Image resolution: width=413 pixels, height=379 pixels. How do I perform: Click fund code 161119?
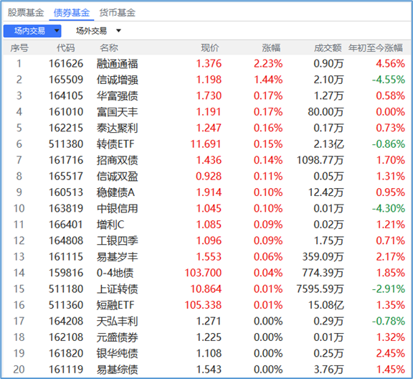(x=66, y=369)
